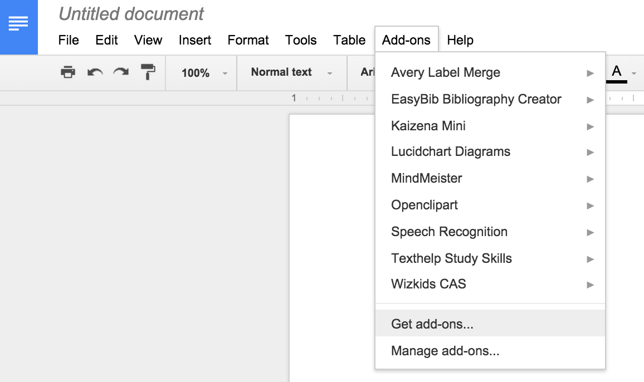This screenshot has height=382, width=644.
Task: Open the Tools menu
Action: click(x=301, y=40)
